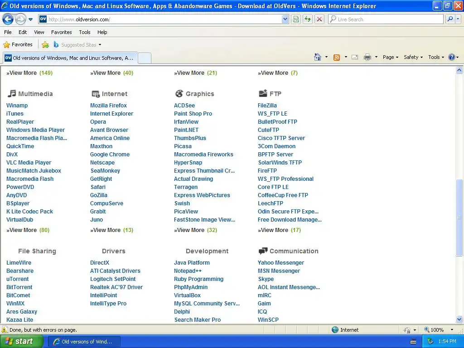Click the scrollbar up arrow
Screen dimensions: 464x348
pos(459,70)
